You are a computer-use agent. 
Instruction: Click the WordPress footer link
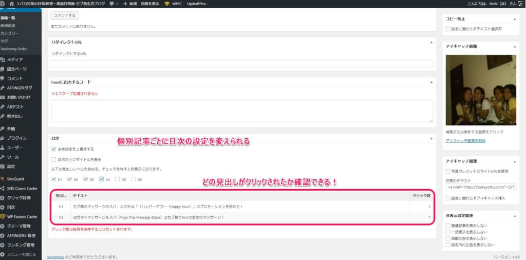[55, 257]
